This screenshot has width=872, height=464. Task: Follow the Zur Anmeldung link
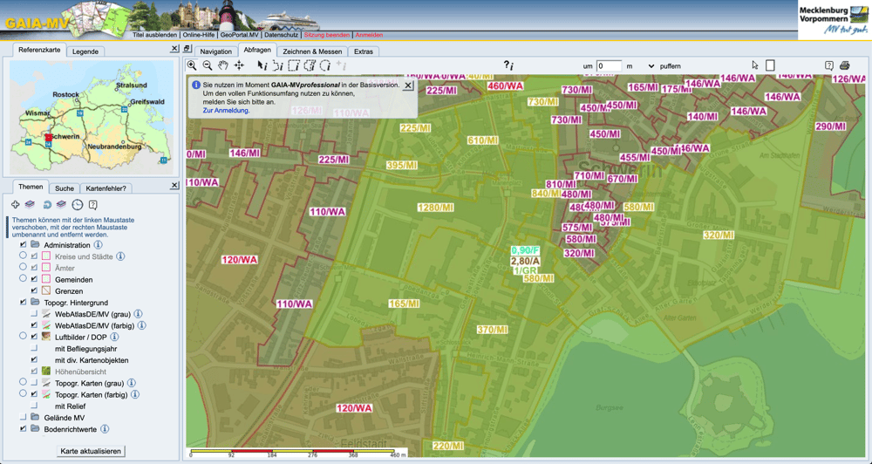227,110
